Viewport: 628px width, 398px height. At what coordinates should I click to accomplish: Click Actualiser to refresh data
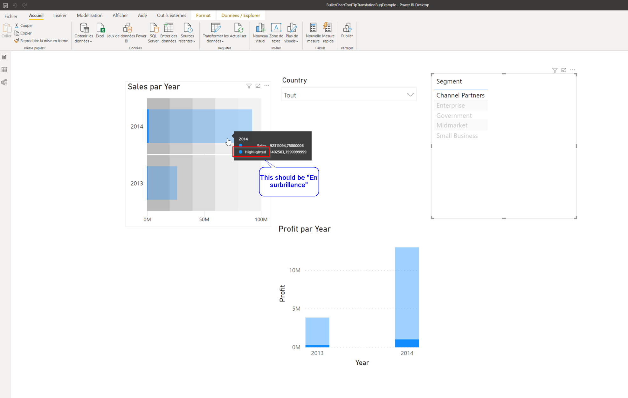[x=238, y=32]
